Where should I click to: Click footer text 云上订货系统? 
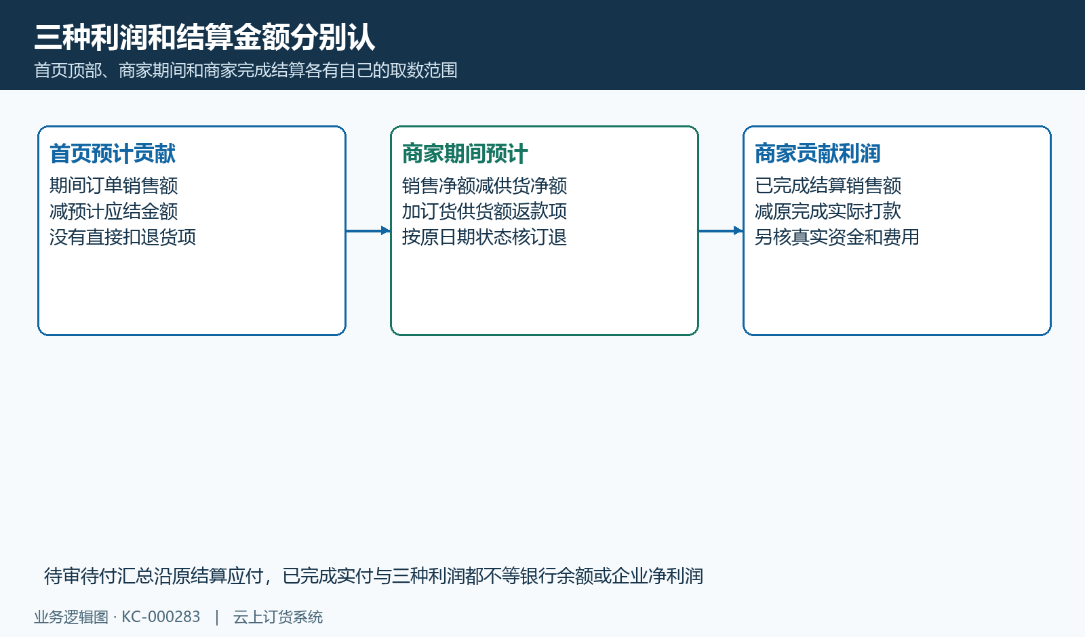(x=278, y=617)
